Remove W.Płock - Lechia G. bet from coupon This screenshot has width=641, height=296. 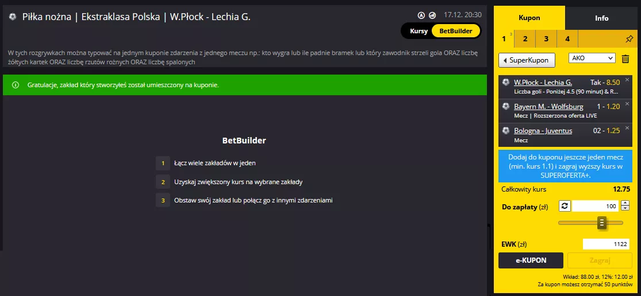pyautogui.click(x=628, y=80)
